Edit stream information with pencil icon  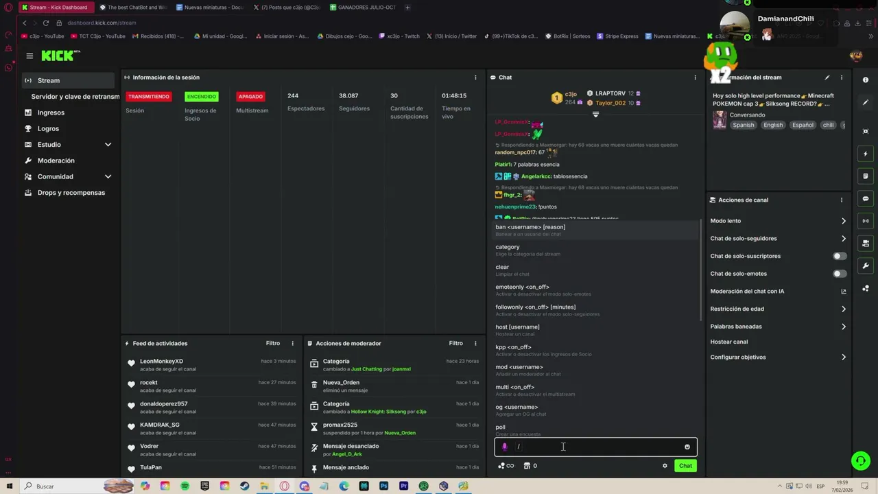[827, 78]
